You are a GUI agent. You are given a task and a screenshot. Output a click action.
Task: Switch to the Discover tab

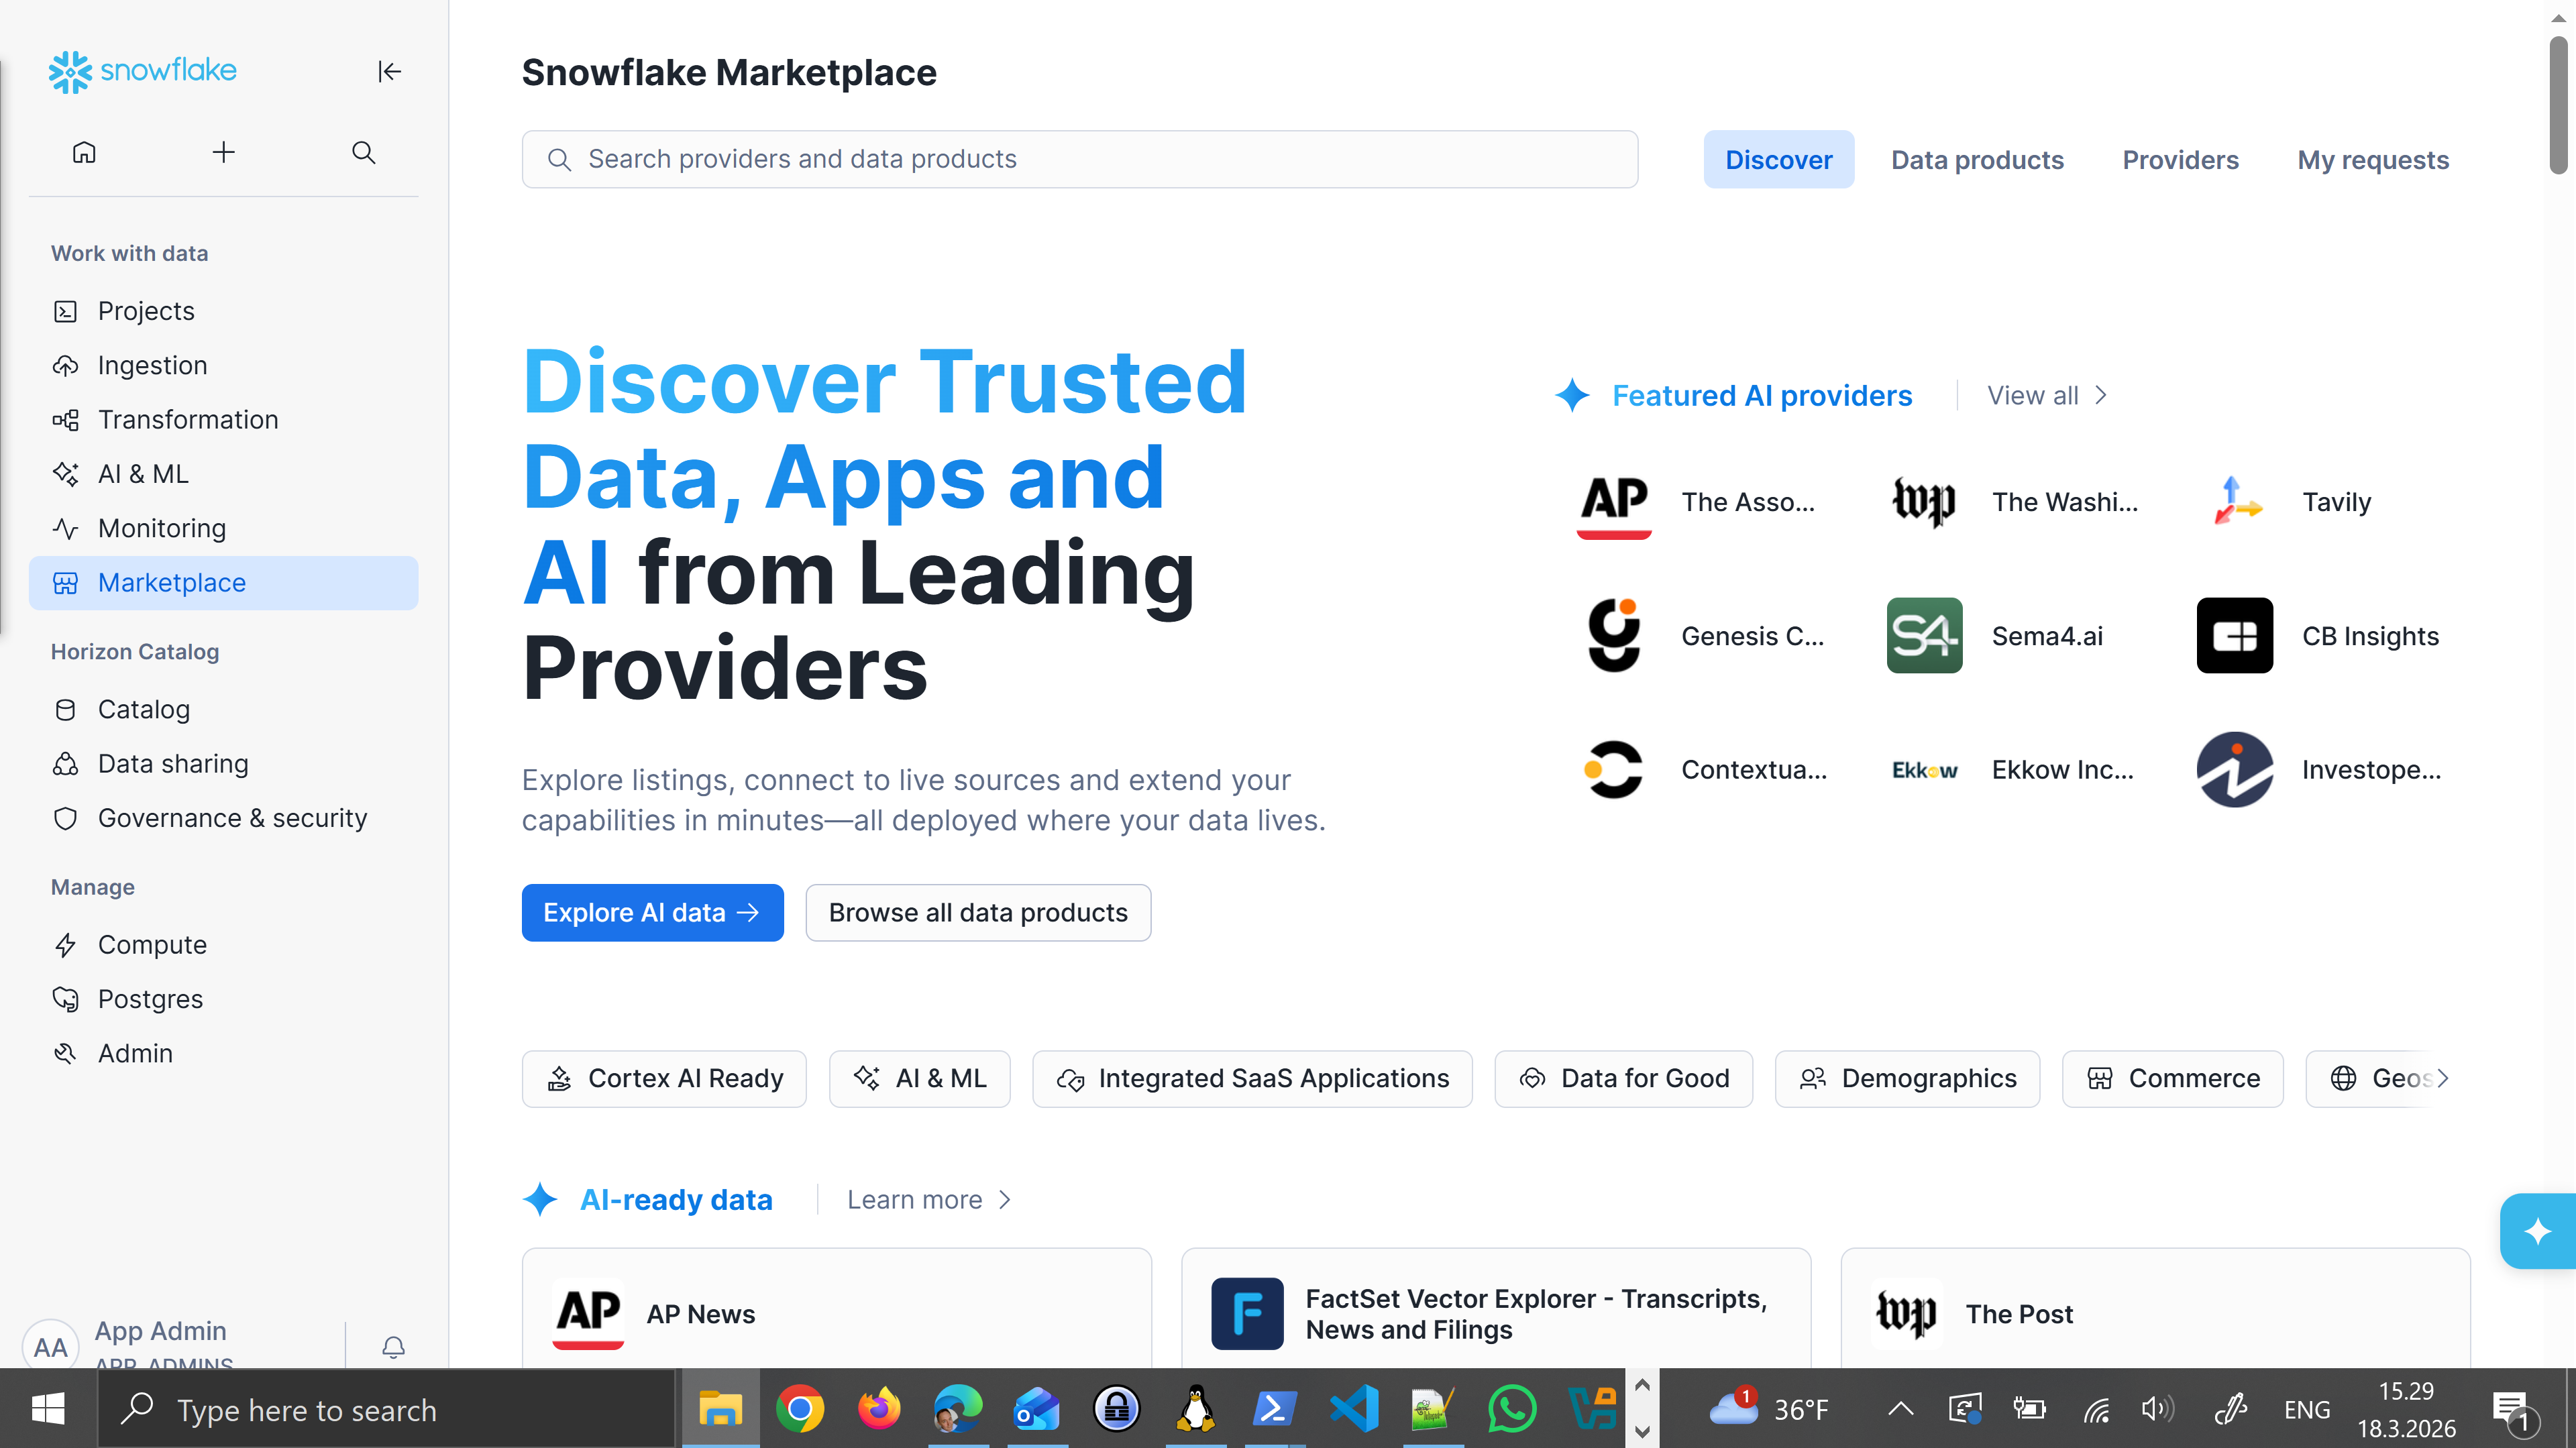1778,160
